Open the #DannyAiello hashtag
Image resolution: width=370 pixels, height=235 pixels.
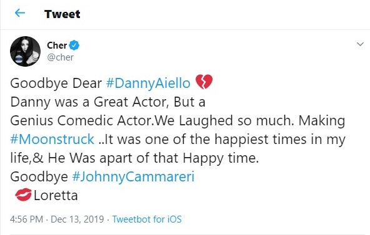[x=148, y=84]
